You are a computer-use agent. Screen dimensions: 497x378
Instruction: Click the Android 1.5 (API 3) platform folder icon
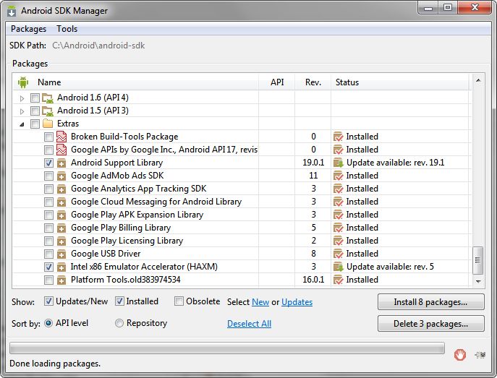tap(48, 111)
